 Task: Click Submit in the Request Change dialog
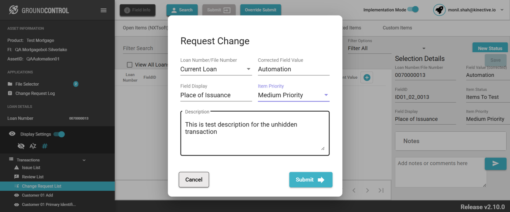[x=310, y=180]
